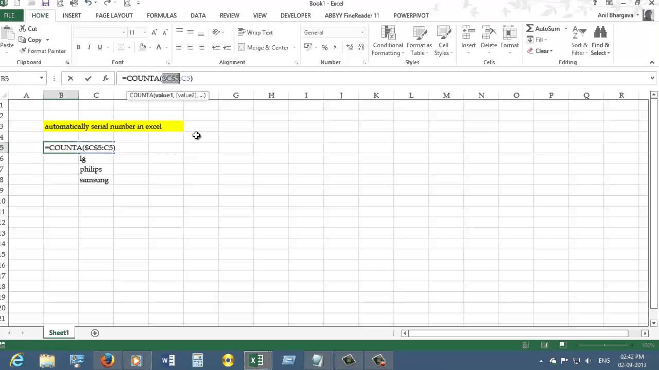659x370 pixels.
Task: Open the FILE tab
Action: (9, 15)
